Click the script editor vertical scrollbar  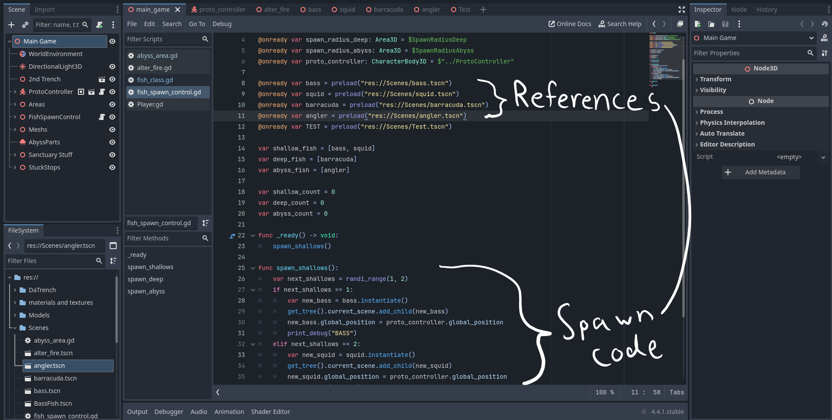pos(684,187)
